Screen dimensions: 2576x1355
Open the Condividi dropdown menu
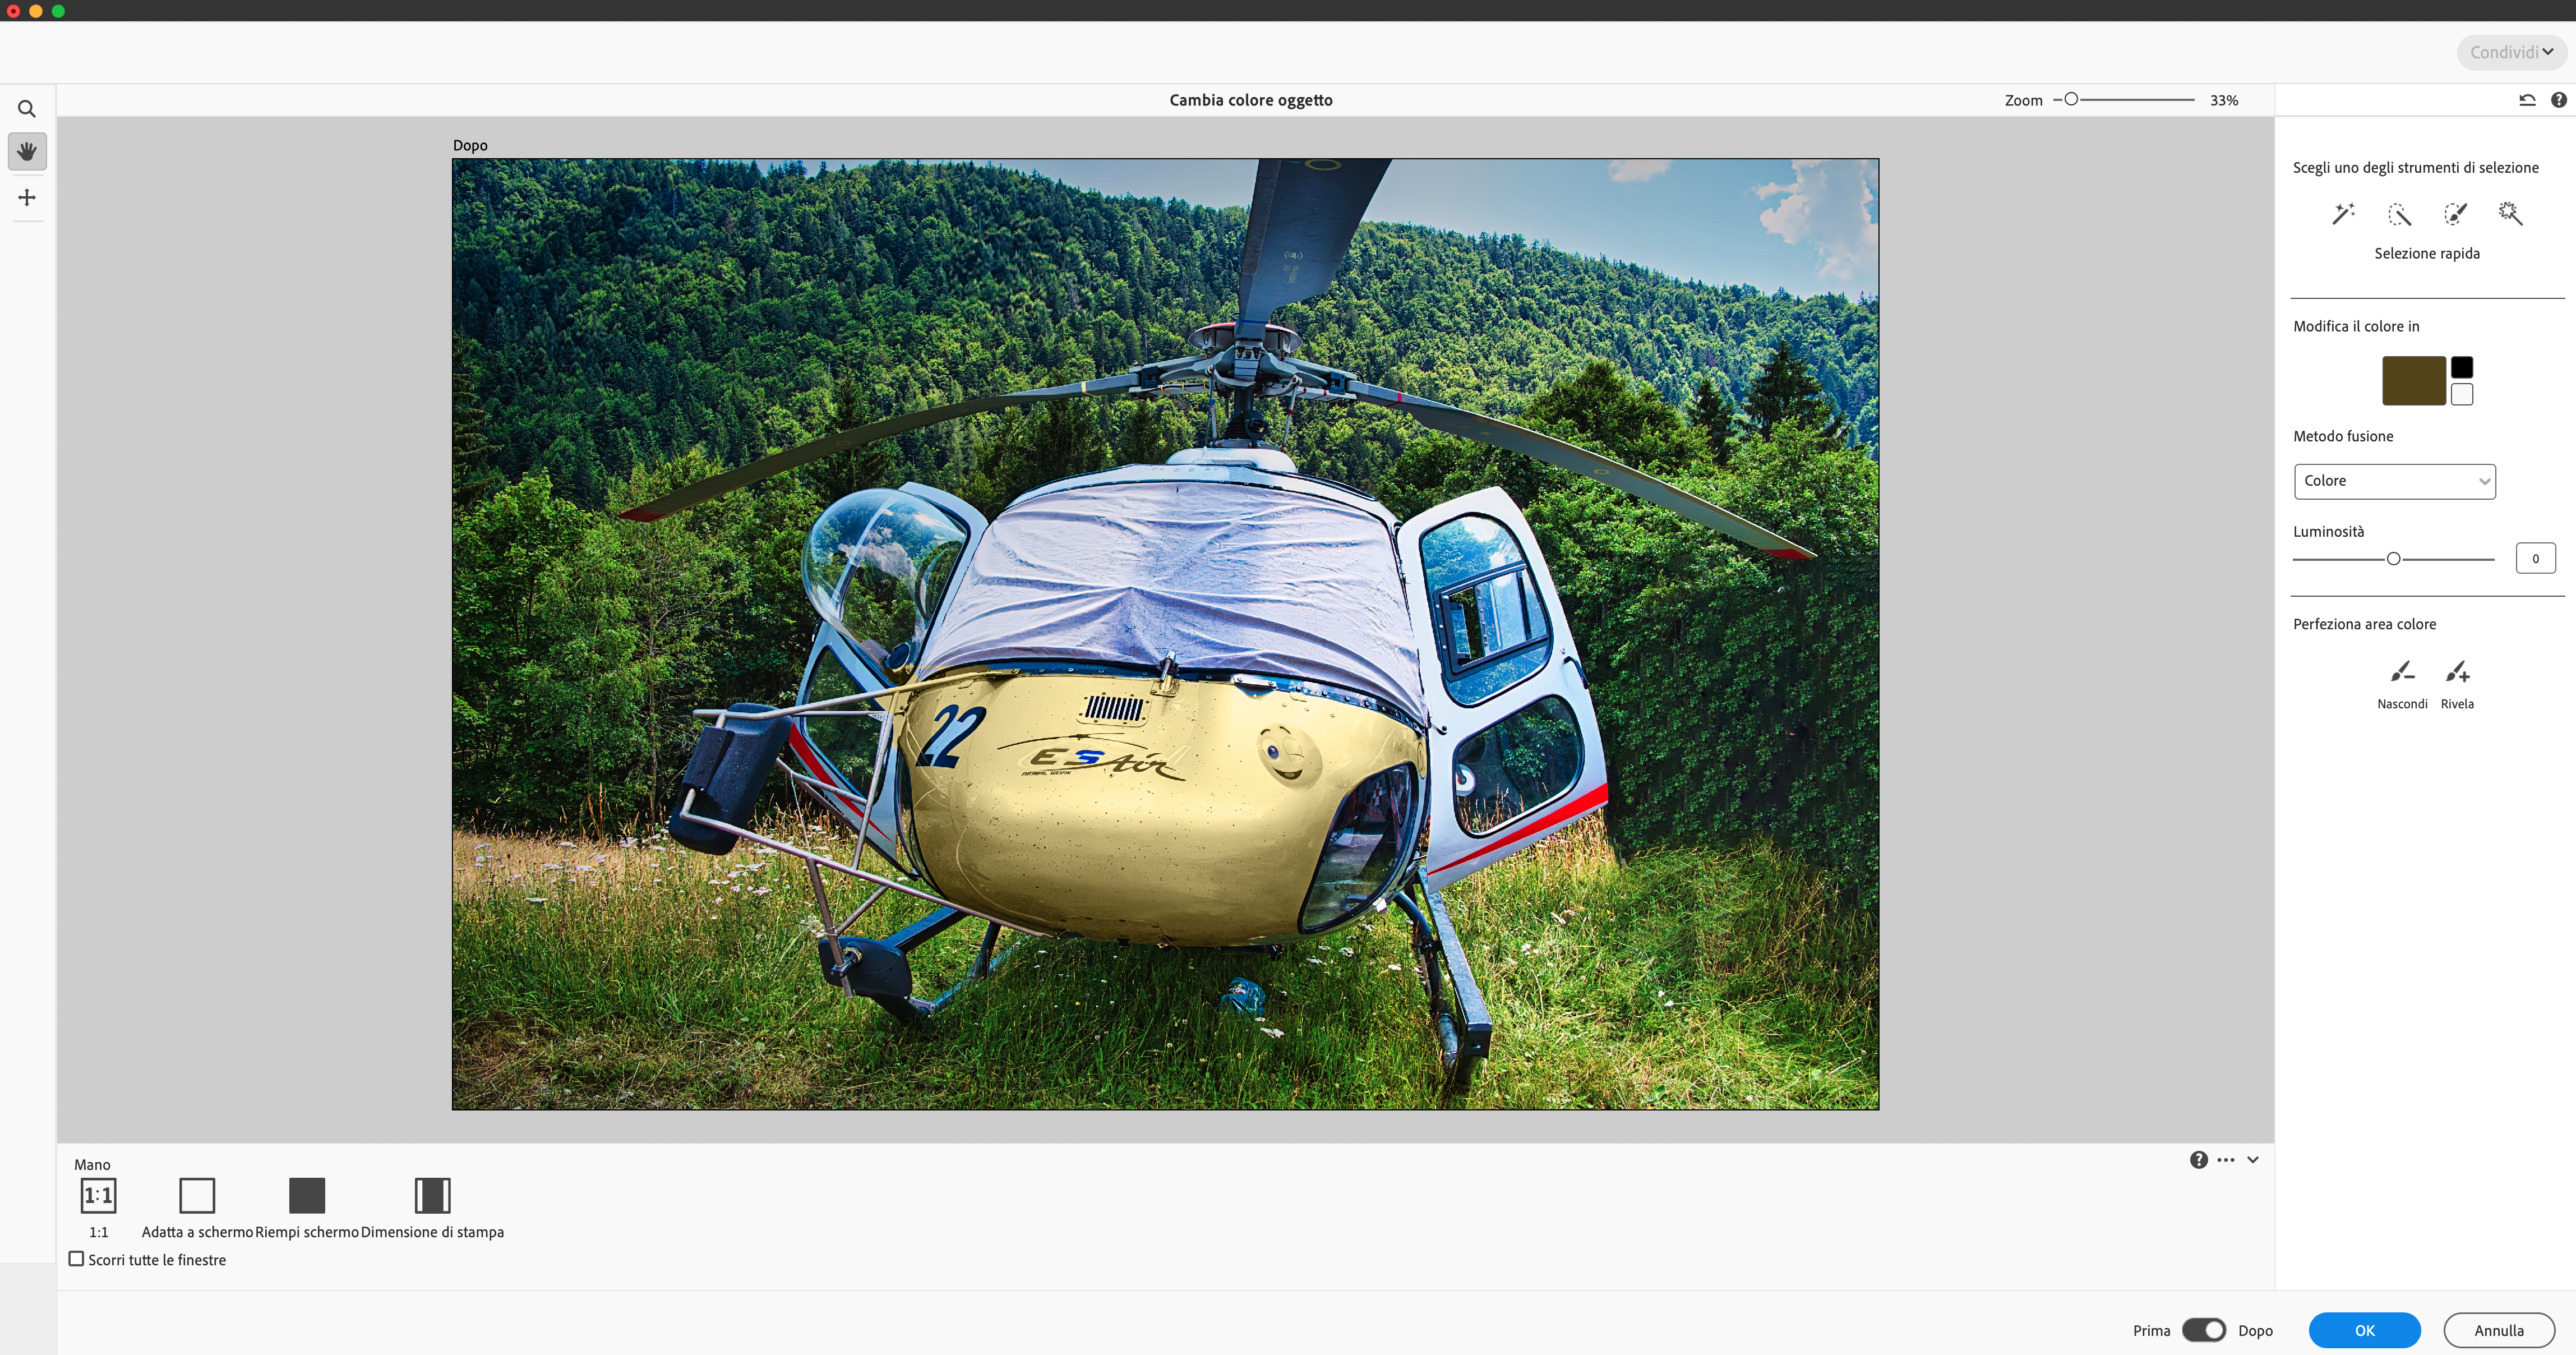(x=2511, y=52)
